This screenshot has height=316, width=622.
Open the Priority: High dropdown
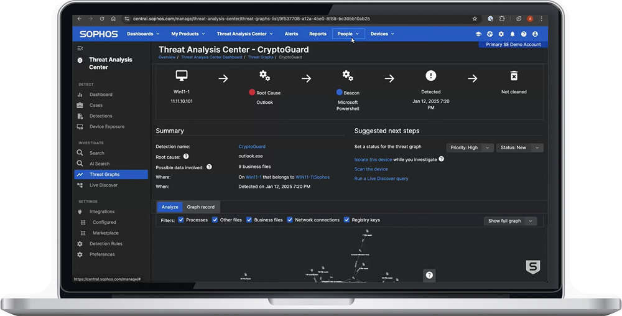coord(470,147)
